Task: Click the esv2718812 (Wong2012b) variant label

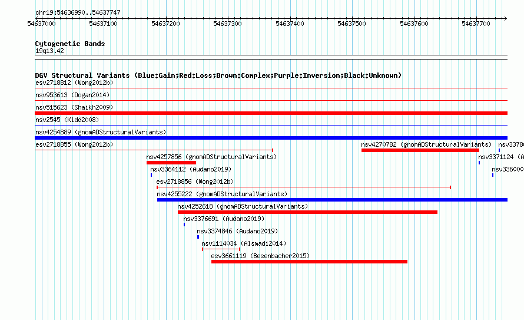Action: [74, 83]
